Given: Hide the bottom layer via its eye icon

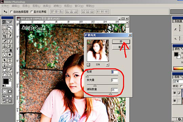Looking at the screenshot, I should [x=175, y=101].
